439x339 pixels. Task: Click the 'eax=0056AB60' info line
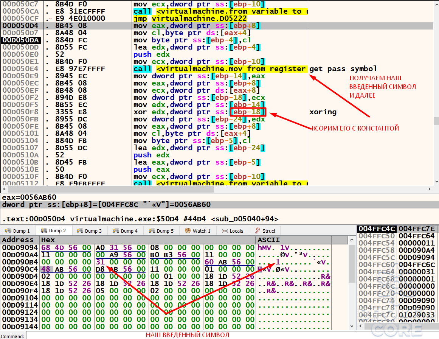29,197
